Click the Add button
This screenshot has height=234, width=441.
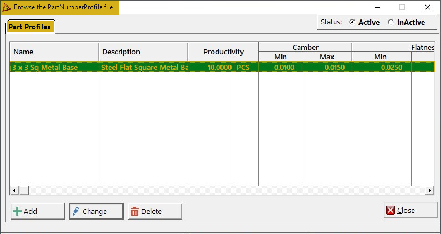[x=38, y=211]
